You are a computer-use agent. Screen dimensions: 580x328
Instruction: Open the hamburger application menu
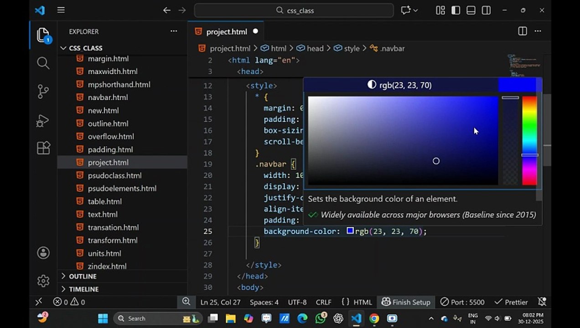61,10
